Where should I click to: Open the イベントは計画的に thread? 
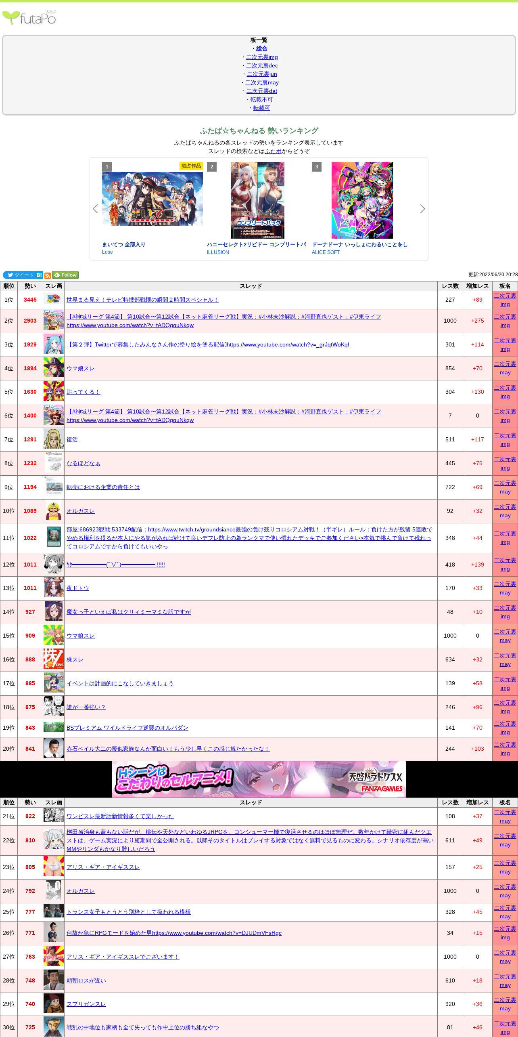point(120,683)
